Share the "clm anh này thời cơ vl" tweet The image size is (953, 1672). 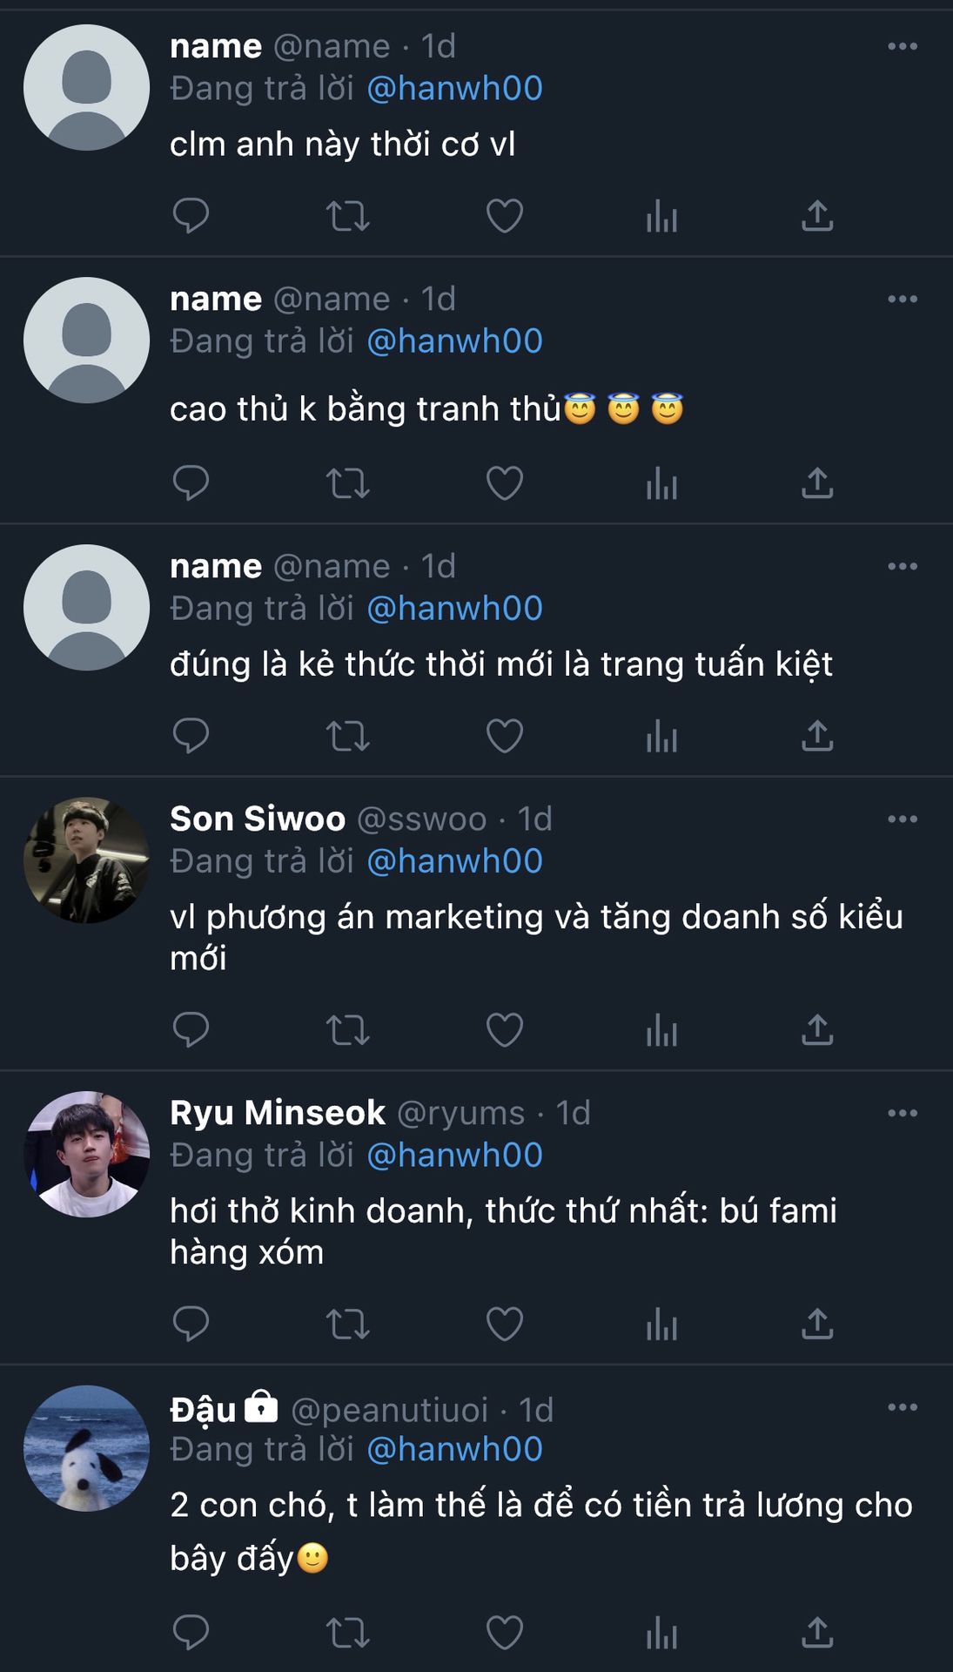point(816,216)
